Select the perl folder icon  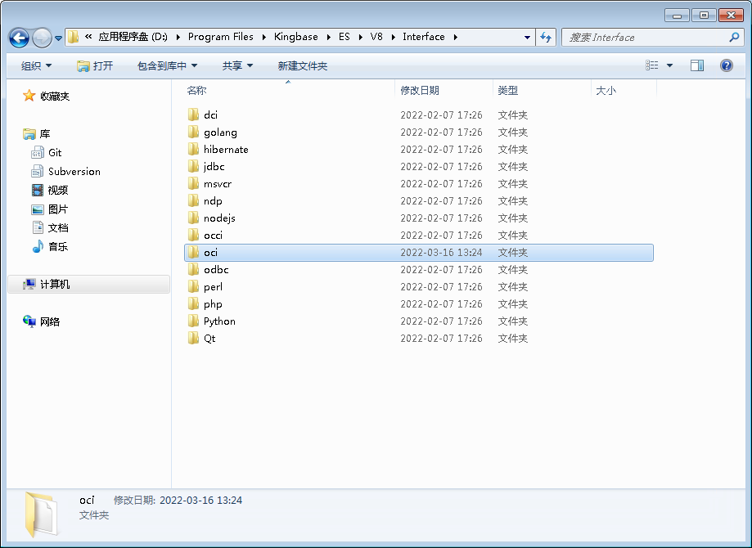click(193, 287)
